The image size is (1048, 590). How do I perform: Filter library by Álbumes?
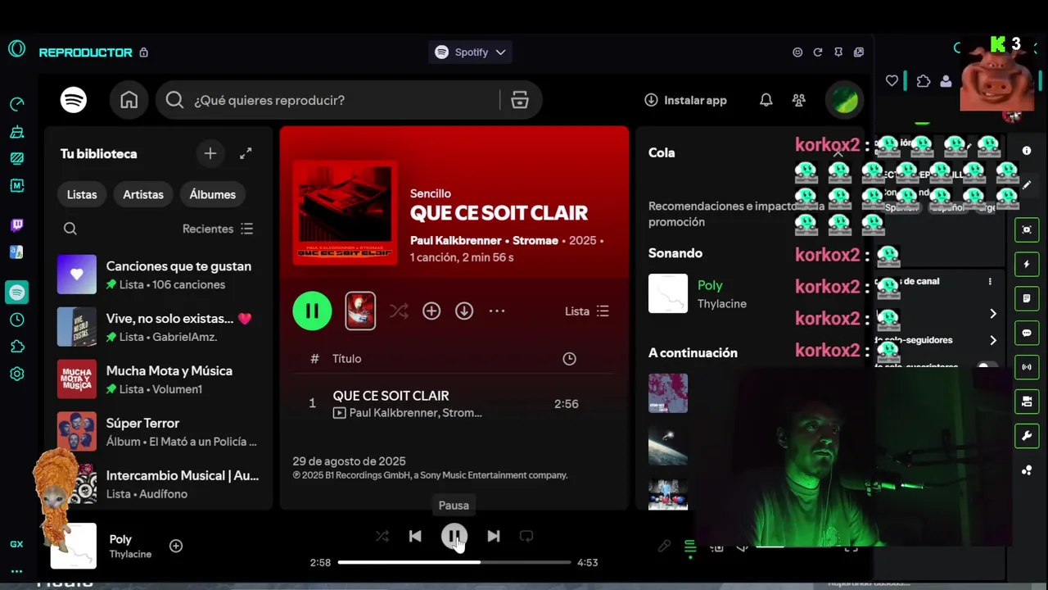(x=212, y=194)
